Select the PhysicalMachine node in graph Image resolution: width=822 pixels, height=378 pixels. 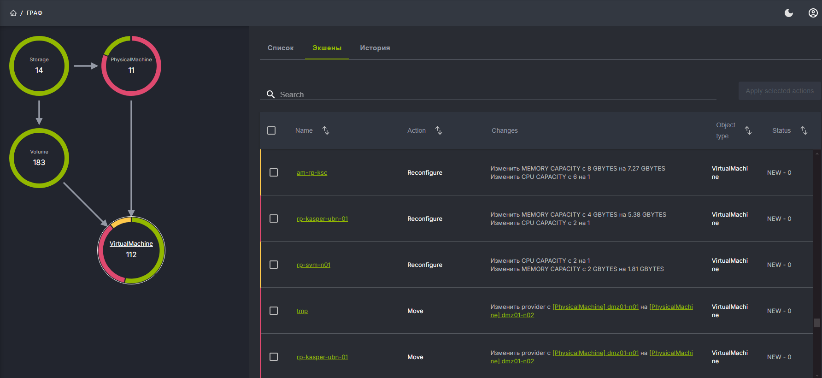pyautogui.click(x=131, y=66)
